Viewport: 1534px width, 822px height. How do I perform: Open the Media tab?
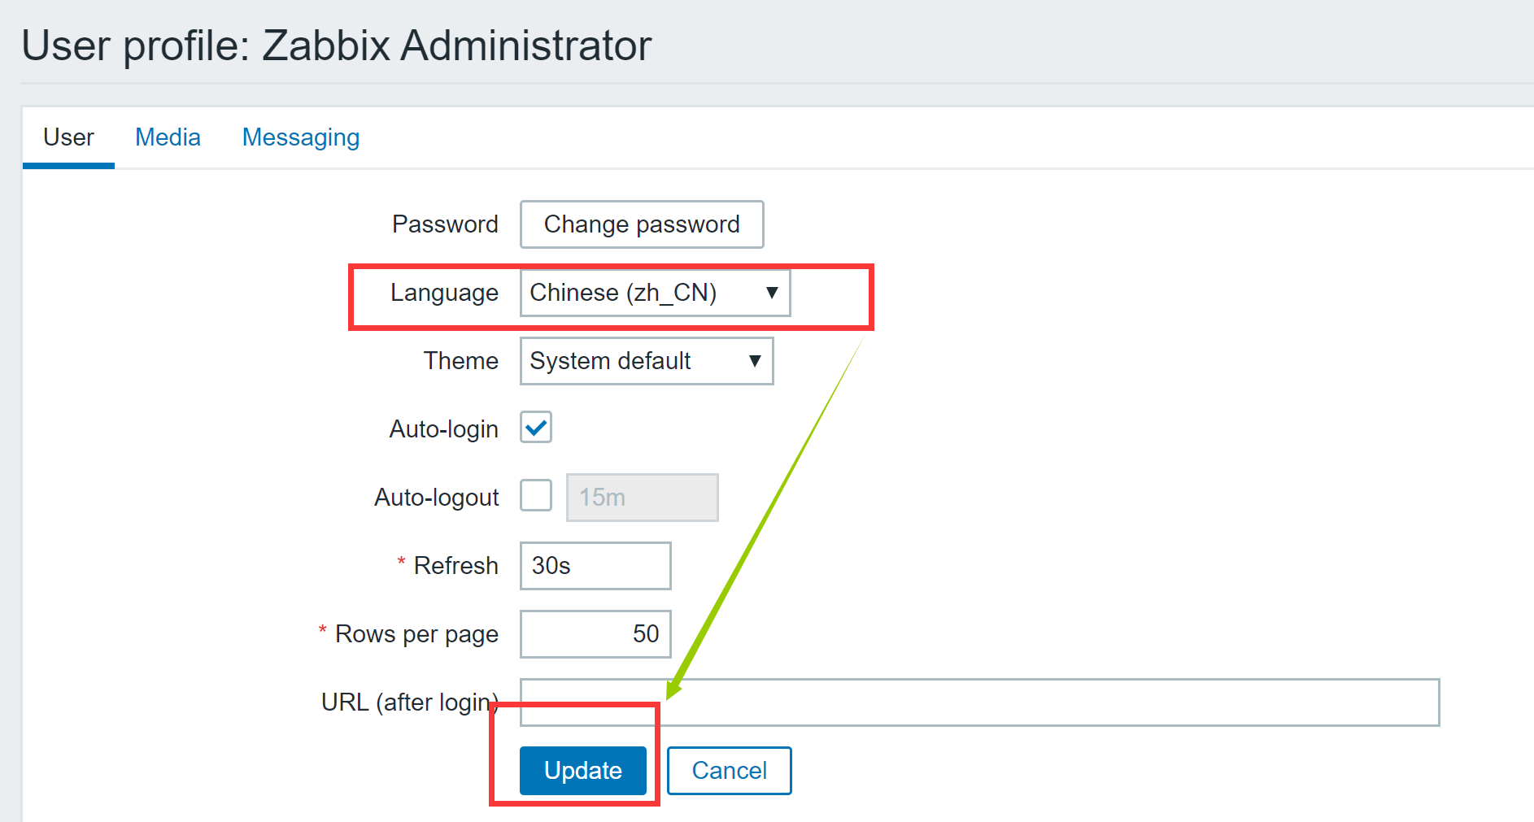coord(168,137)
